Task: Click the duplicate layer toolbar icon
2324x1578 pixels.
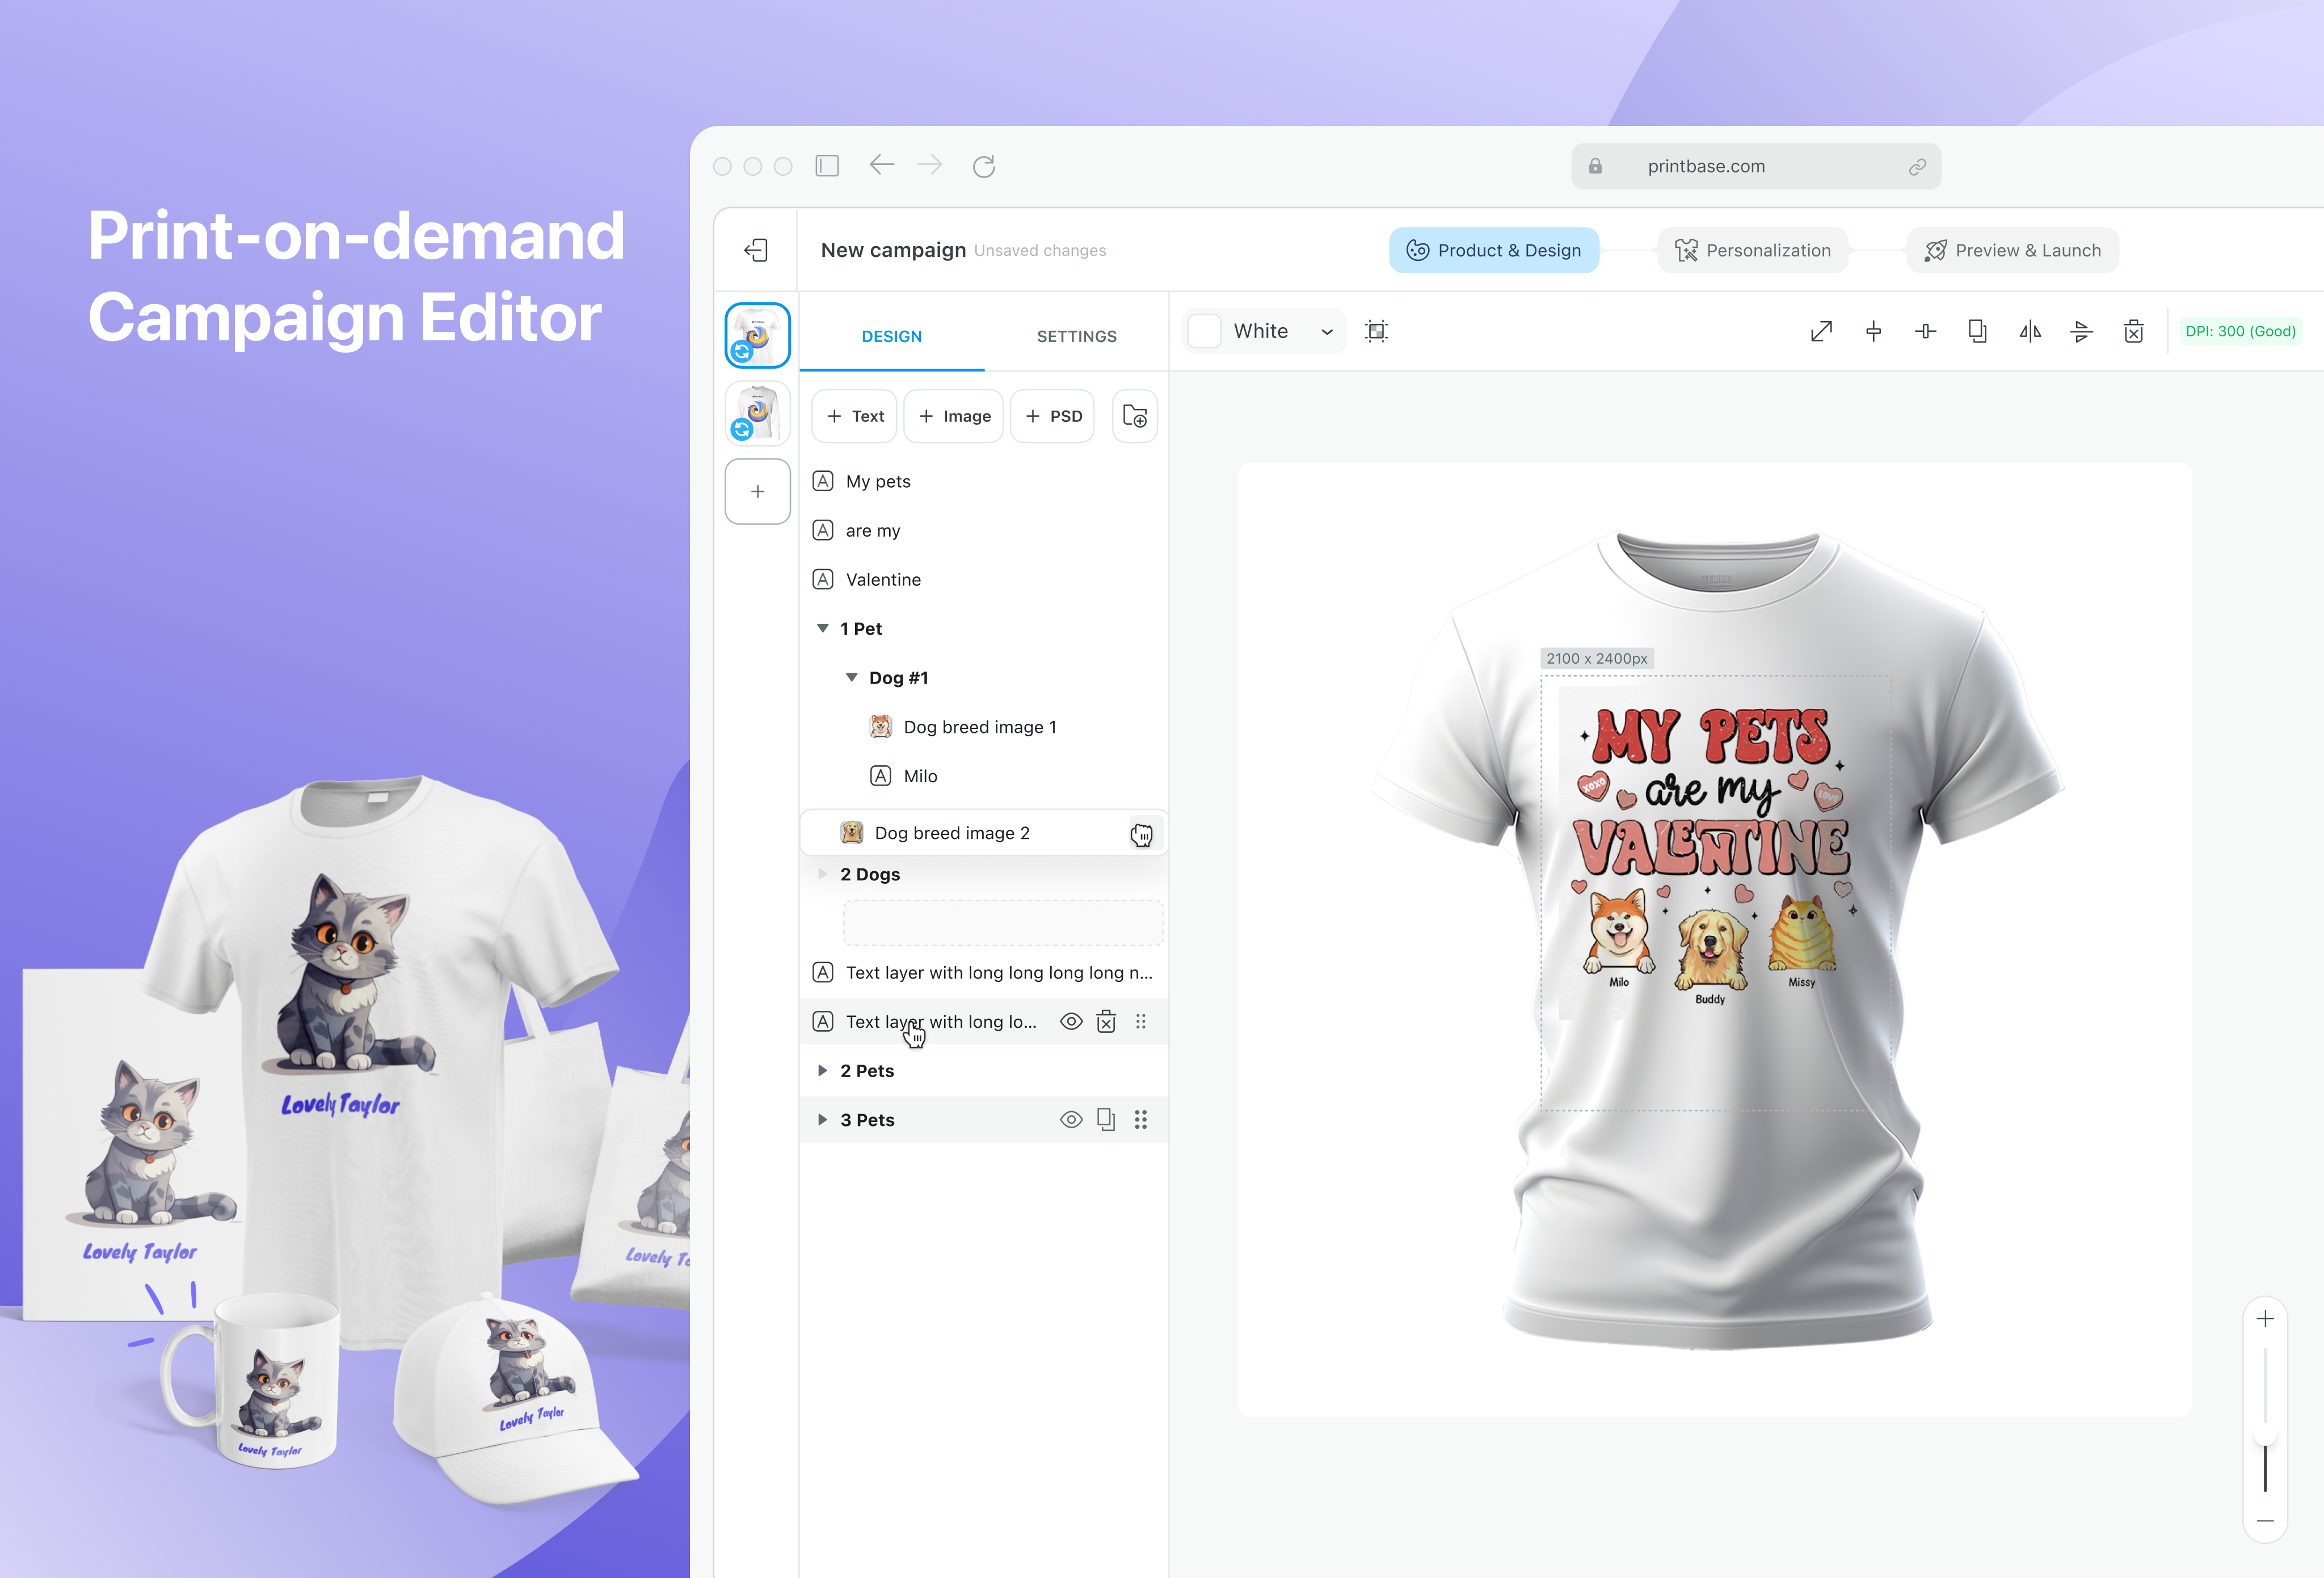Action: click(x=1978, y=331)
